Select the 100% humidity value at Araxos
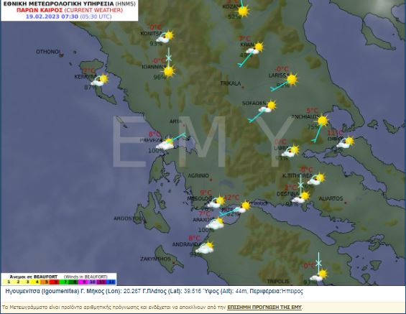The image size is (406, 314). pos(206,230)
